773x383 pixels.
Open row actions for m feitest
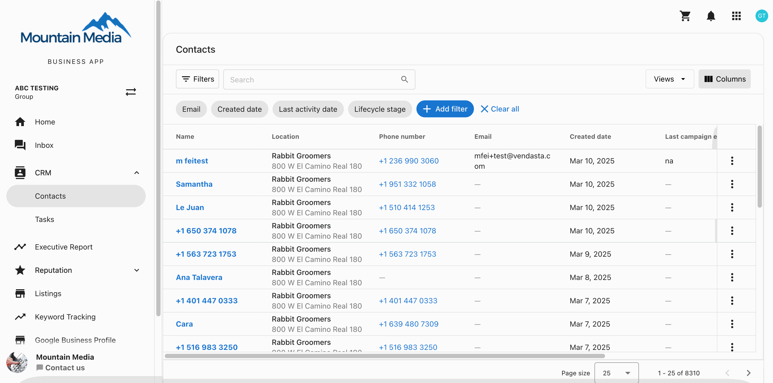pos(732,161)
